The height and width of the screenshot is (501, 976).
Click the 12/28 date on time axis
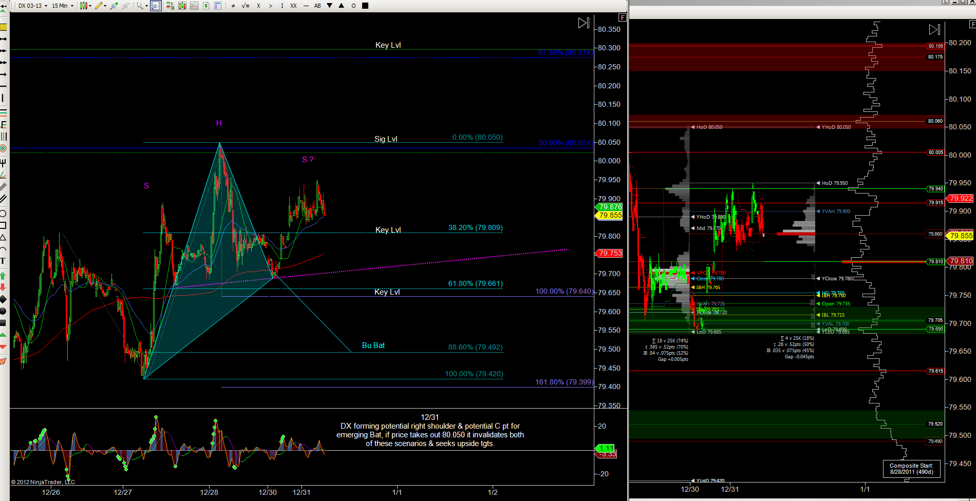pyautogui.click(x=209, y=492)
